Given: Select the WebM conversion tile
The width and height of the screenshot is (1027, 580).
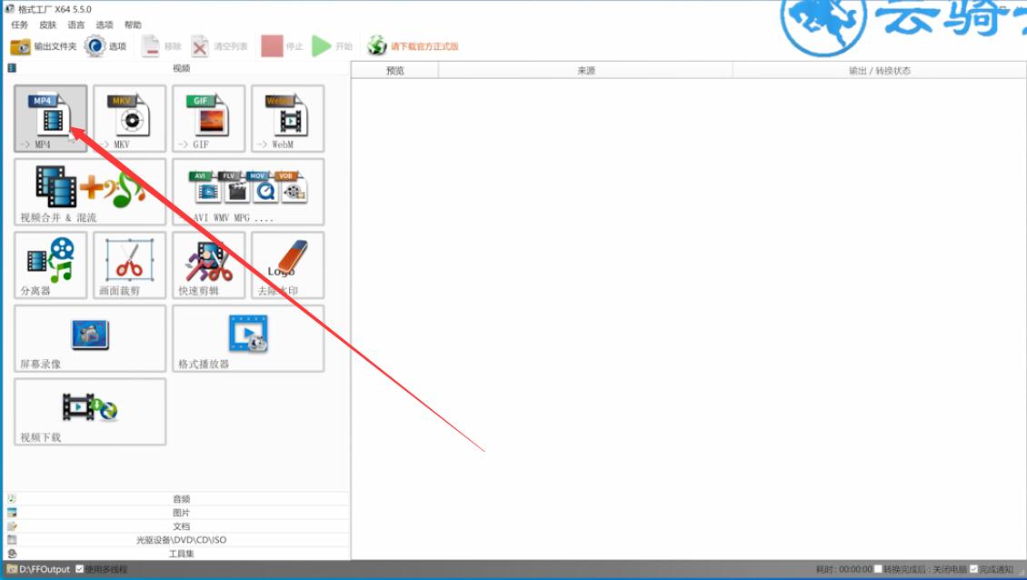Looking at the screenshot, I should (288, 118).
